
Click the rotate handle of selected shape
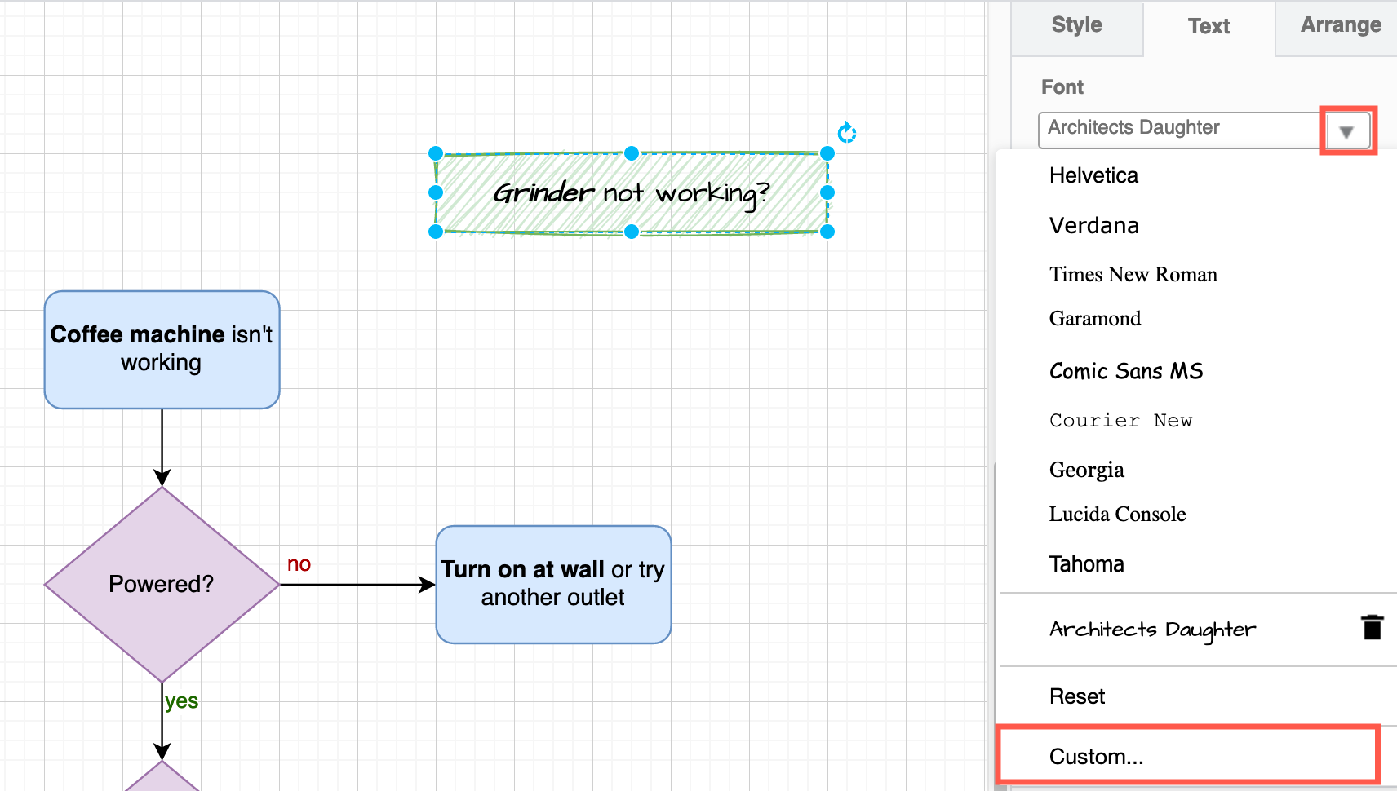click(x=847, y=132)
